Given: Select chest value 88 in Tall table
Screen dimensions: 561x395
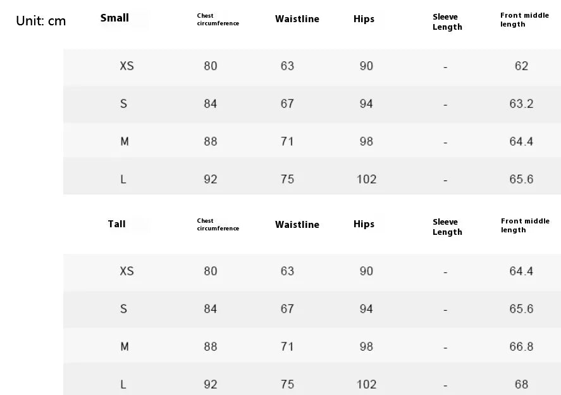Looking at the screenshot, I should [211, 347].
